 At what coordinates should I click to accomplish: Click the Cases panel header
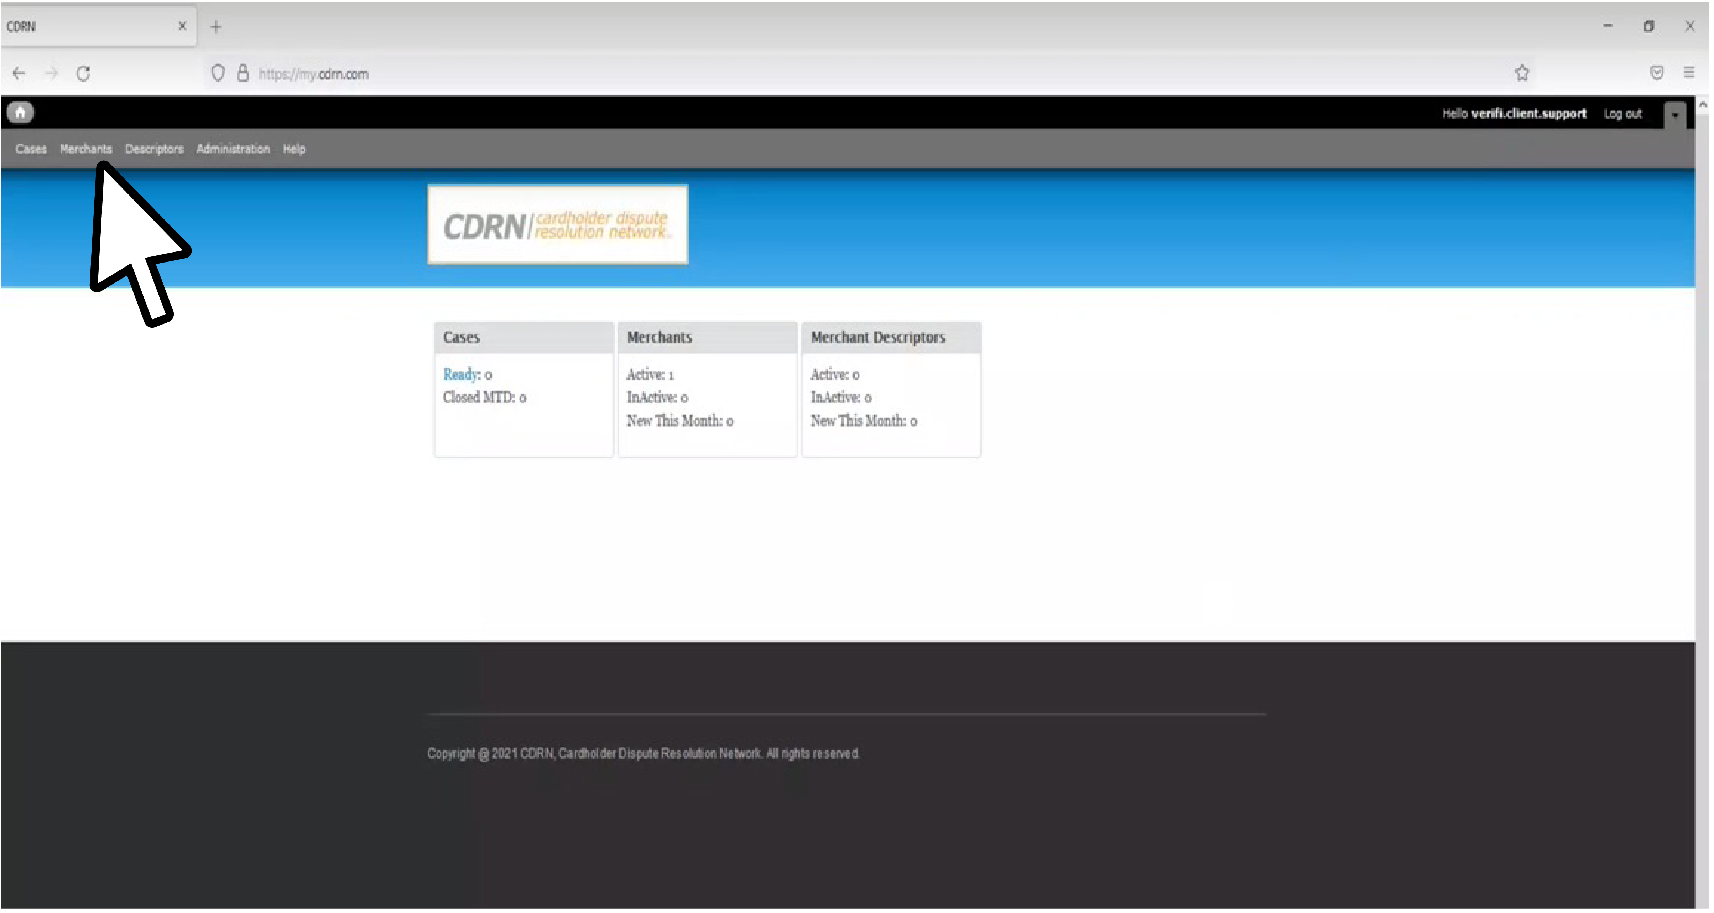tap(523, 337)
